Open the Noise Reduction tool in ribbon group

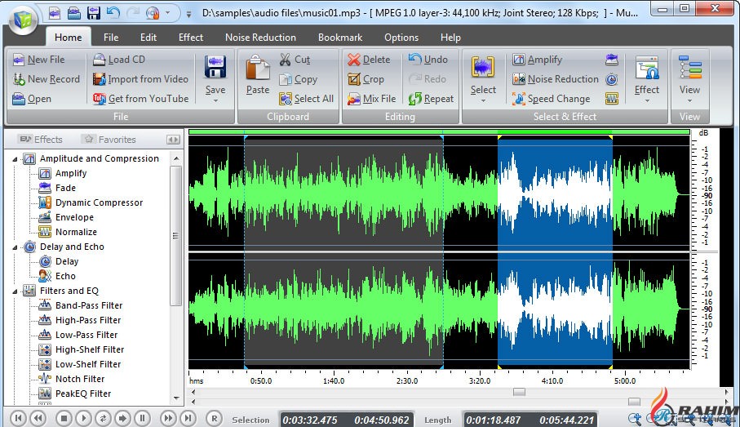[519, 79]
